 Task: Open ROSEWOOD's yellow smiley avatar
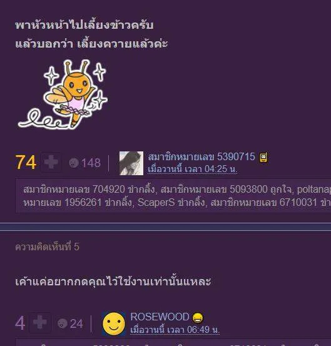pos(114,323)
